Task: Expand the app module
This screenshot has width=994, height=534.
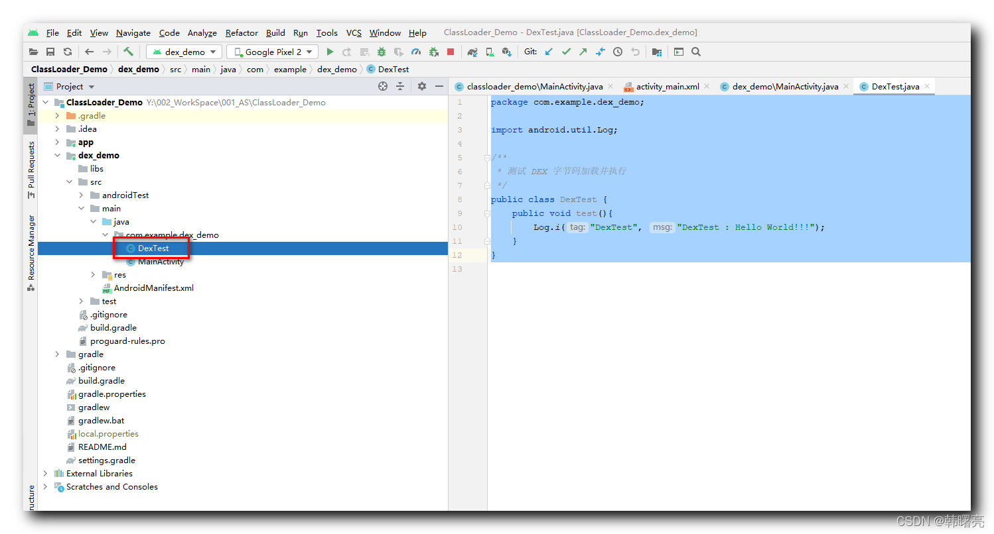Action: pyautogui.click(x=57, y=142)
